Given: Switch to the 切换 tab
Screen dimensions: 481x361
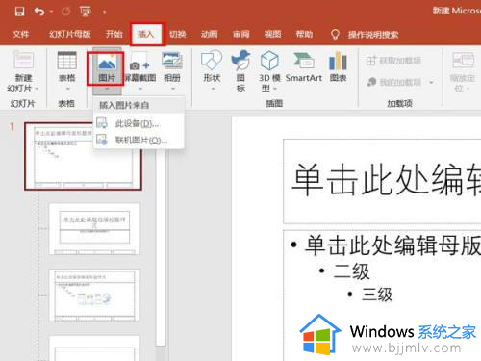Looking at the screenshot, I should tap(177, 34).
